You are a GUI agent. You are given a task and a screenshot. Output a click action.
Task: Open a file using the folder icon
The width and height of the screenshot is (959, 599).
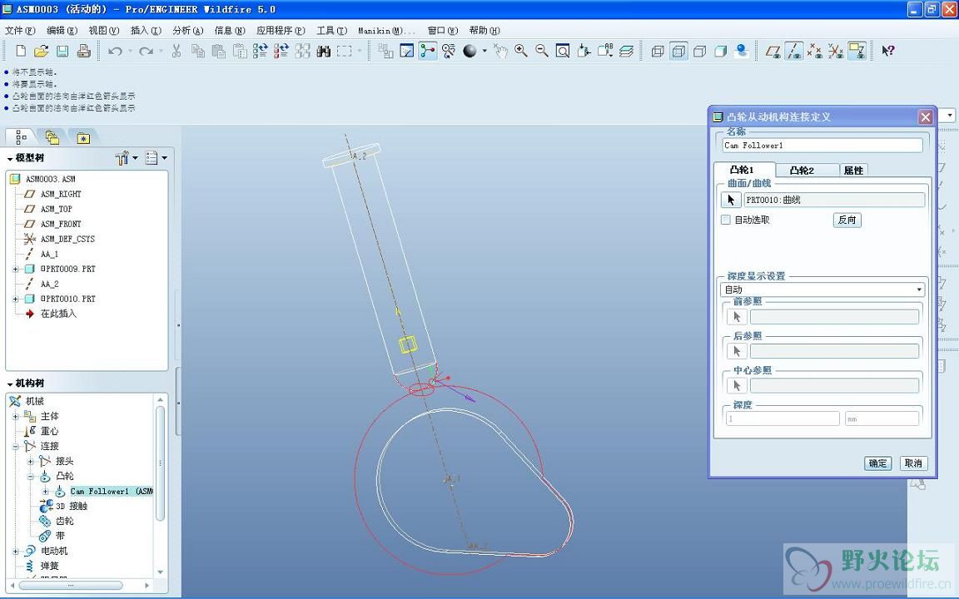41,52
